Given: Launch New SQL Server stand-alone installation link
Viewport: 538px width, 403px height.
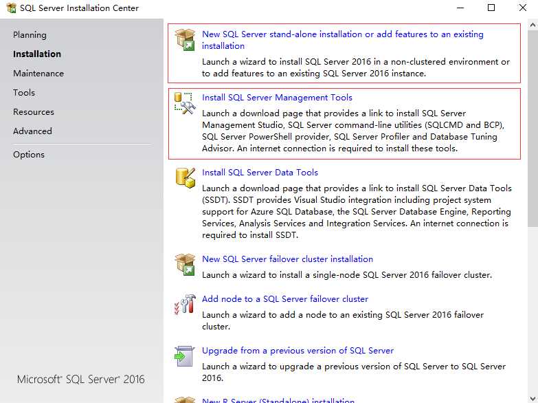Looking at the screenshot, I should [x=342, y=40].
